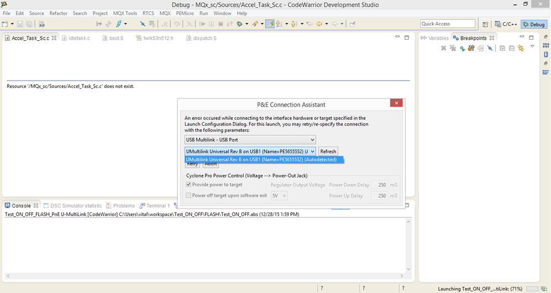This screenshot has height=293, width=551.
Task: Click Go to File for Breakpoint icon
Action: [x=480, y=48]
